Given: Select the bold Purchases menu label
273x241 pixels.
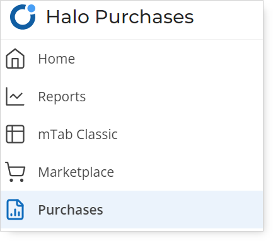Looking at the screenshot, I should [71, 210].
